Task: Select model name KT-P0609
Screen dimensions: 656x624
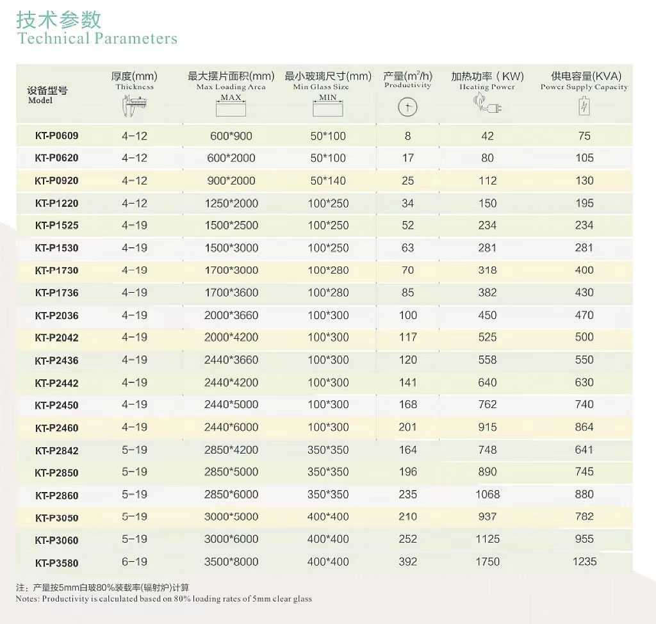Action: click(x=57, y=136)
